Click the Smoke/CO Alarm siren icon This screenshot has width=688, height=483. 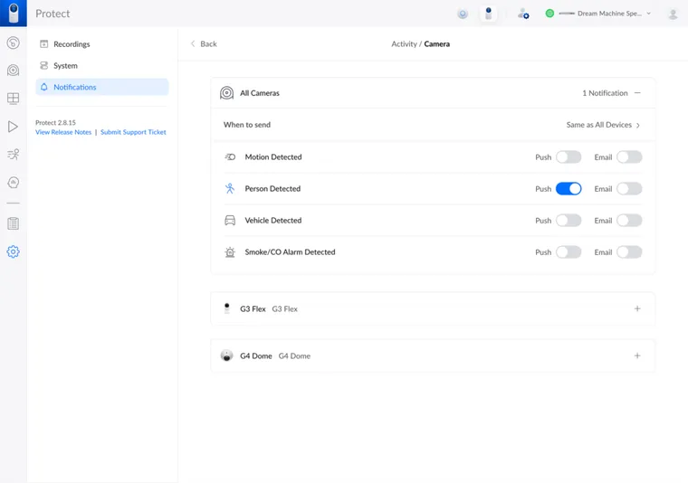[x=230, y=252]
